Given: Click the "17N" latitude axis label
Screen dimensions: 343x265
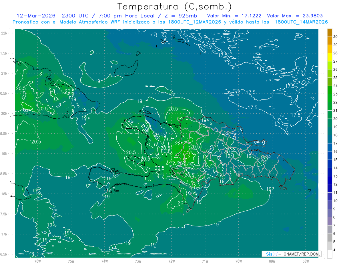Looking at the screenshot, I should (x=5, y=234).
